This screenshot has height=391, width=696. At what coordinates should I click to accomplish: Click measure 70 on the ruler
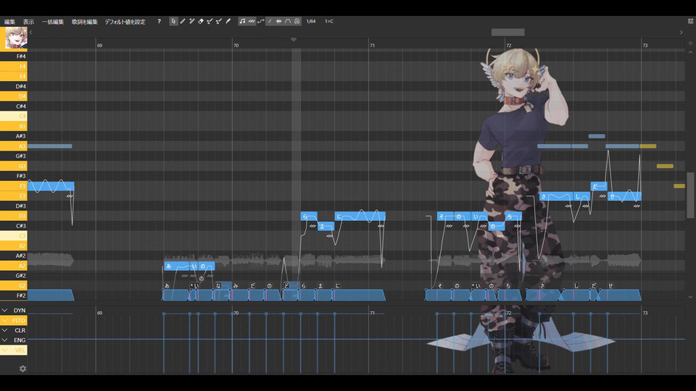(x=236, y=45)
